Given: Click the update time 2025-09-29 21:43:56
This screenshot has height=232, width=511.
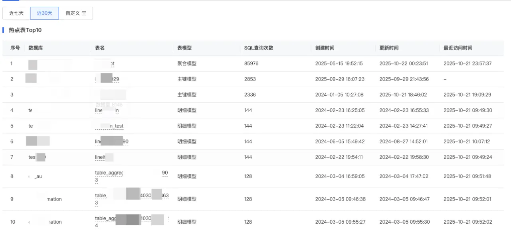Looking at the screenshot, I should (404, 79).
